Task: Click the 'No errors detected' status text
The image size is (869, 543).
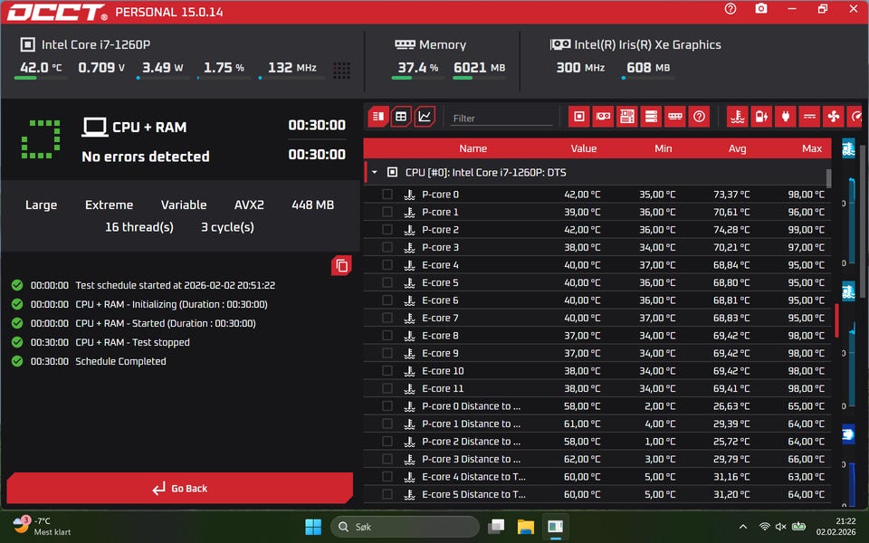Action: 146,157
